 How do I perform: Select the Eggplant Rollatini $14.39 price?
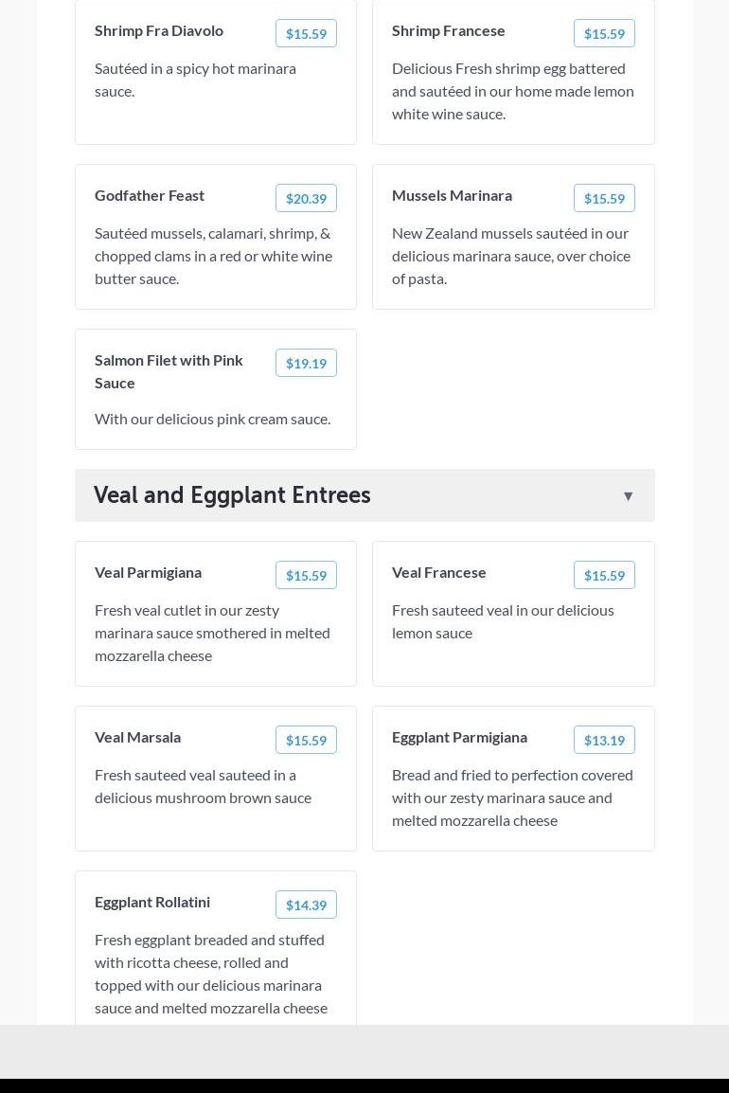click(306, 905)
